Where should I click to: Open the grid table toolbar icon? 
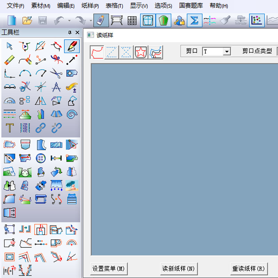(x=132, y=21)
